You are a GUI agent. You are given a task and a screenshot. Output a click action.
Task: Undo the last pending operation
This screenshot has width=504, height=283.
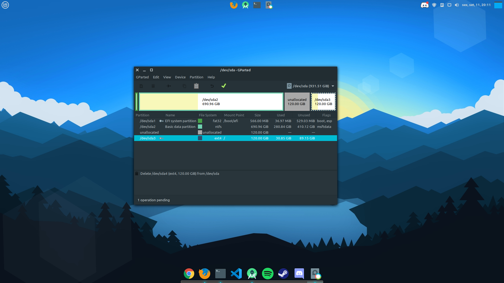tap(212, 86)
